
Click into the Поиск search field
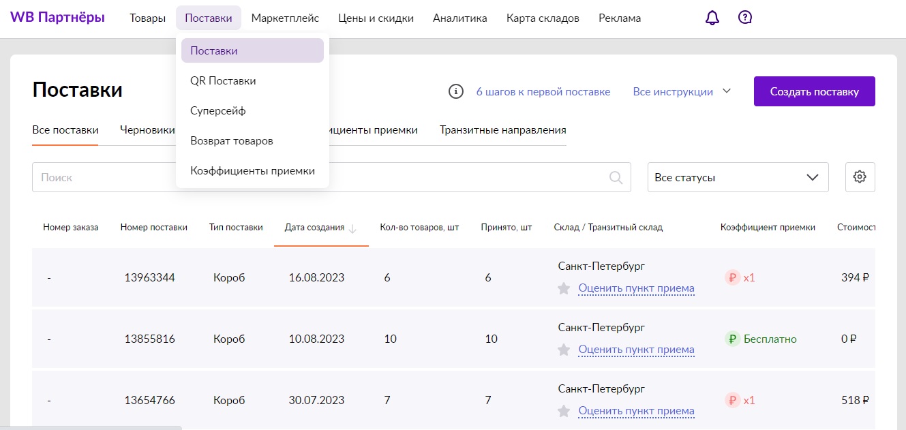(x=102, y=177)
